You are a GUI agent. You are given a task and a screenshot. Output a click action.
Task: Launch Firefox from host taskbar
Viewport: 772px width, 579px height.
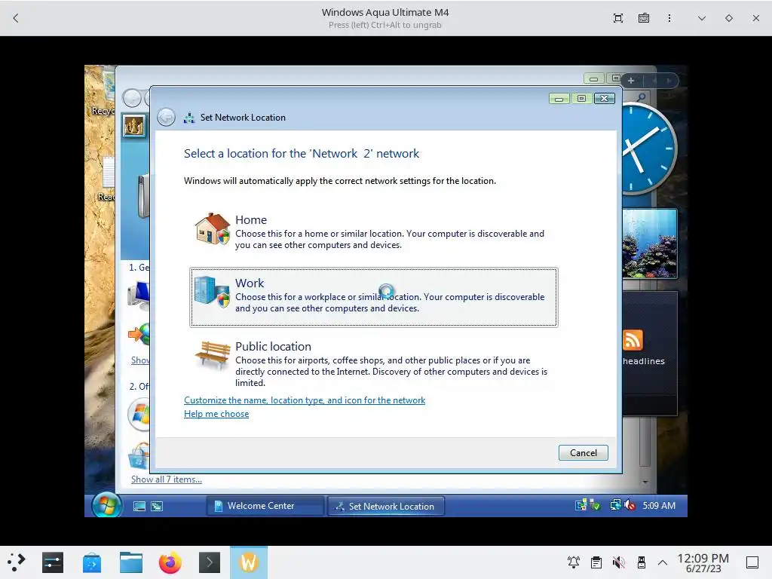point(170,562)
